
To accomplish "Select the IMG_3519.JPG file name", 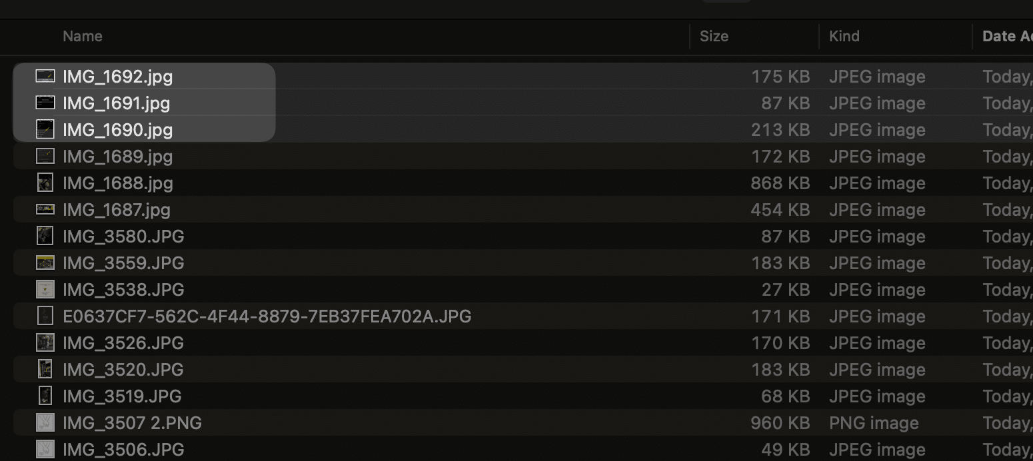I will point(122,396).
